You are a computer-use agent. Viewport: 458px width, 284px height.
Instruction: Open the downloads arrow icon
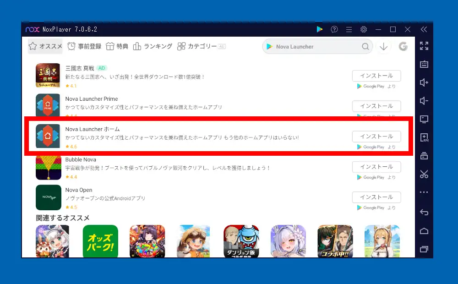click(383, 46)
